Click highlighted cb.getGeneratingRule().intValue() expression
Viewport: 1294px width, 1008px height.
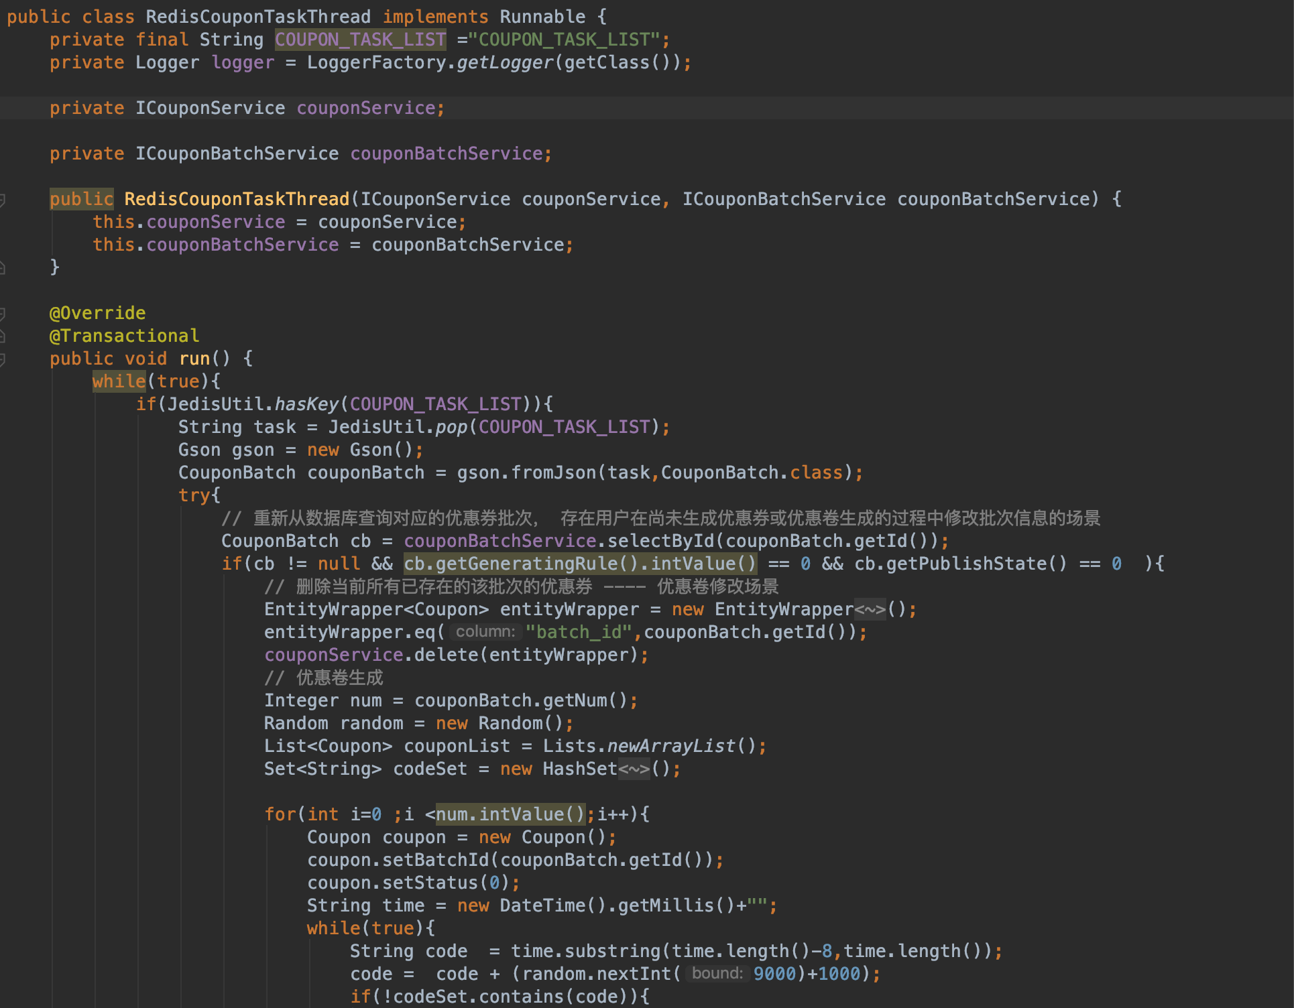pyautogui.click(x=580, y=564)
